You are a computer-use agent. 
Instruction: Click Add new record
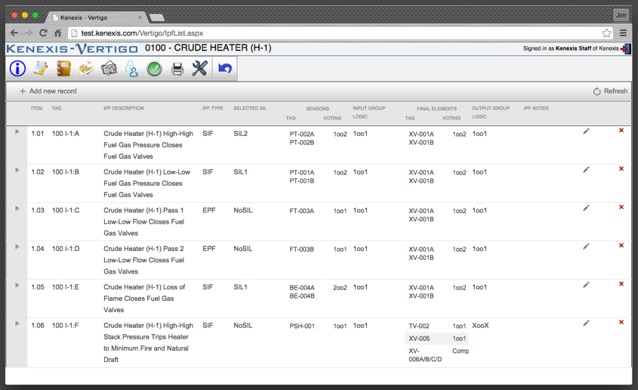[48, 91]
